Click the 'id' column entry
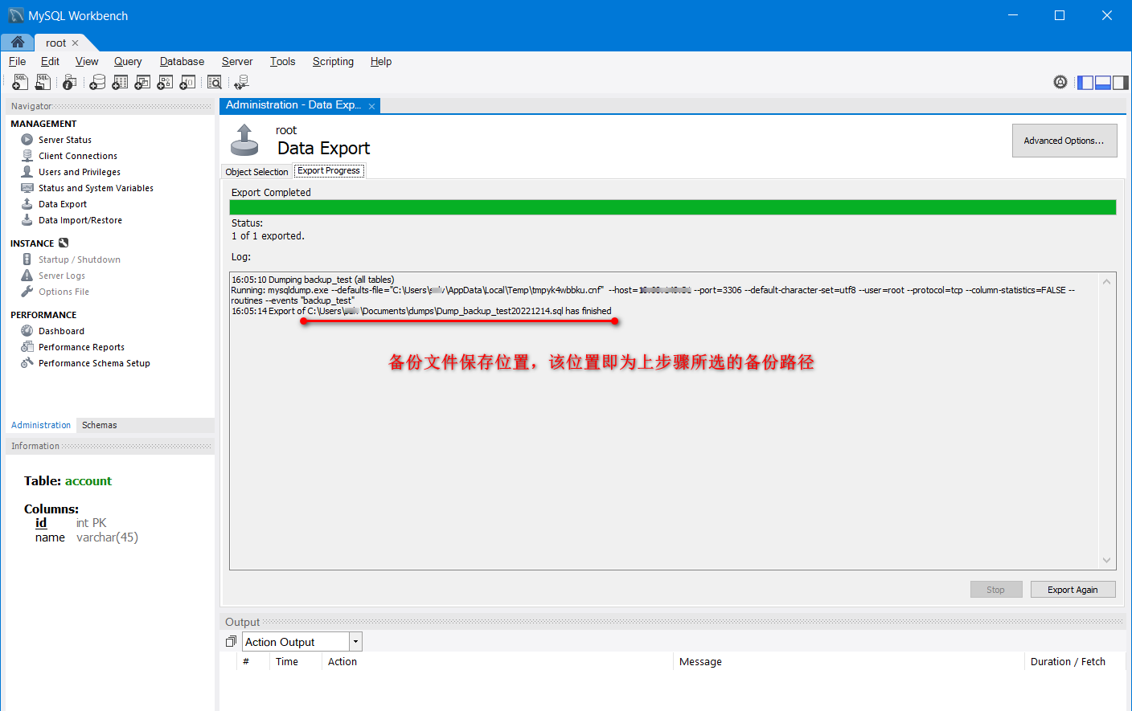This screenshot has height=711, width=1132. pos(41,523)
